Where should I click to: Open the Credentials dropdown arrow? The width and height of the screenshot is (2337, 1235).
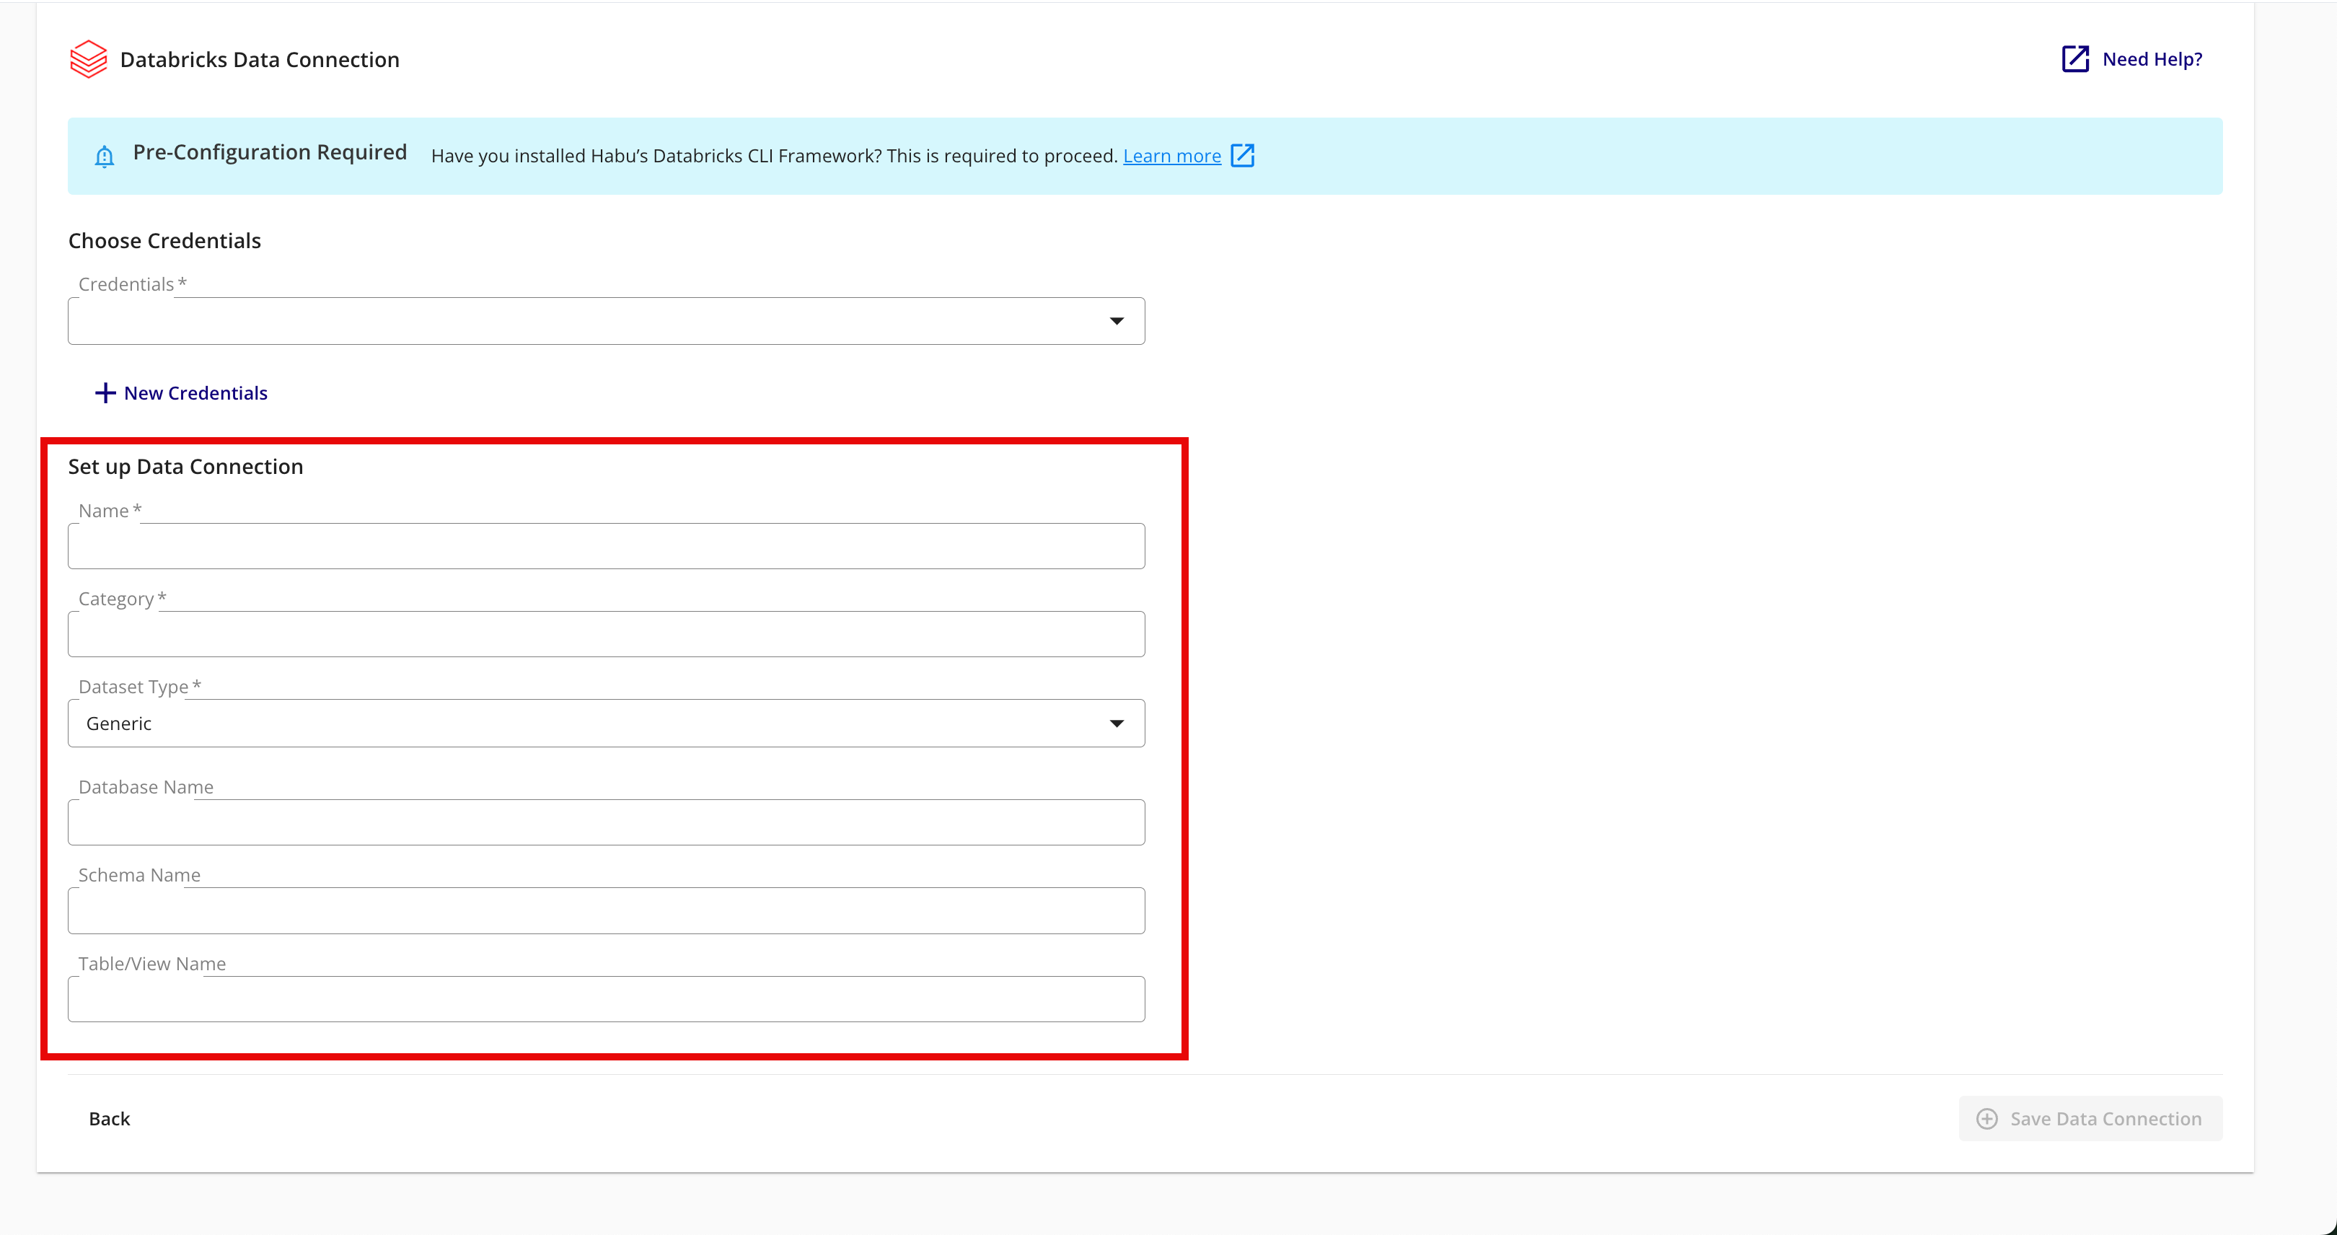tap(1117, 321)
